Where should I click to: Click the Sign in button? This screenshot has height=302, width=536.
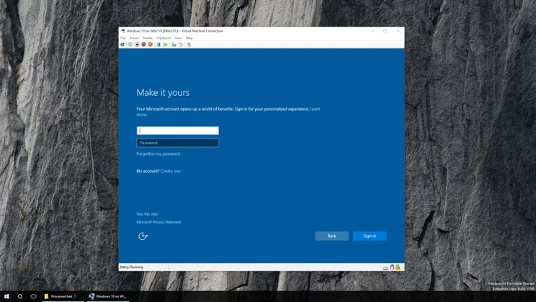point(370,236)
